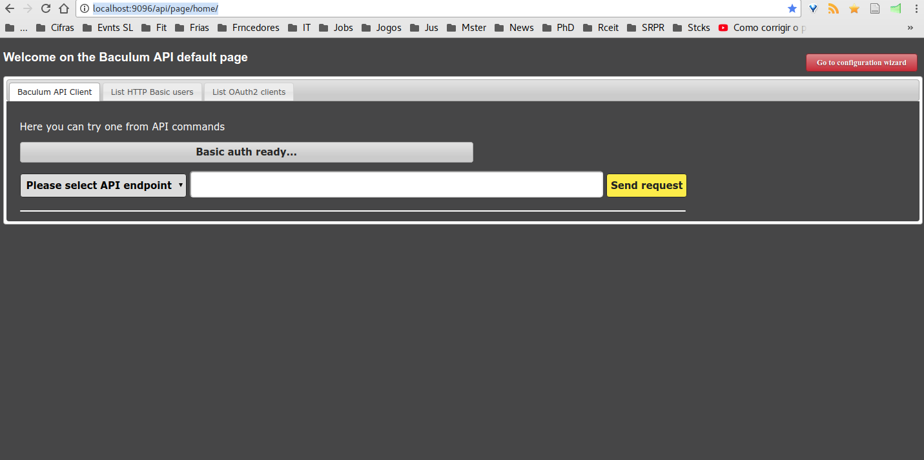The height and width of the screenshot is (460, 924).
Task: Open the Jogos bookmark folder
Action: point(382,28)
